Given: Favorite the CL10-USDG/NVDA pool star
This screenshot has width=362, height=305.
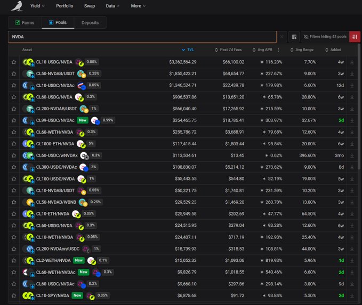Looking at the screenshot, I should click(14, 62).
